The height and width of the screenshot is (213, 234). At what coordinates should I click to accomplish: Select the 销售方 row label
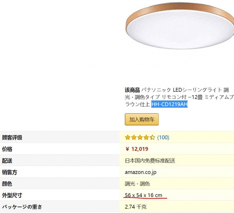(x=10, y=172)
